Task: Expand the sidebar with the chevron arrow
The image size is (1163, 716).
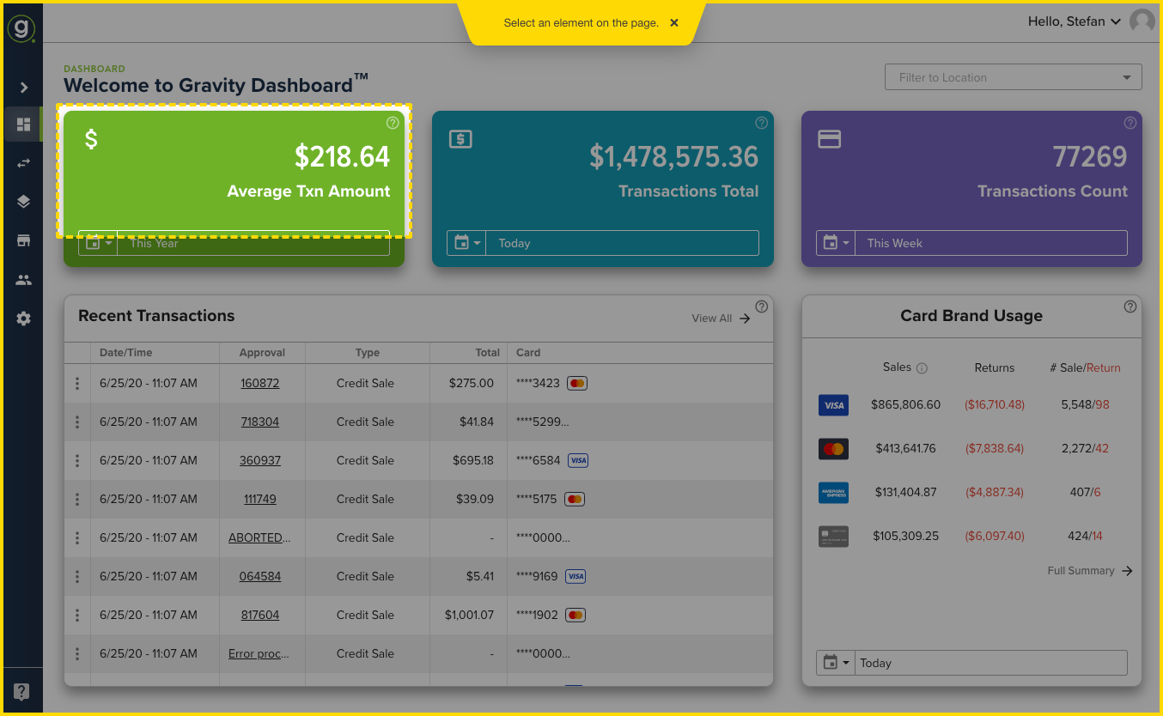Action: point(24,88)
